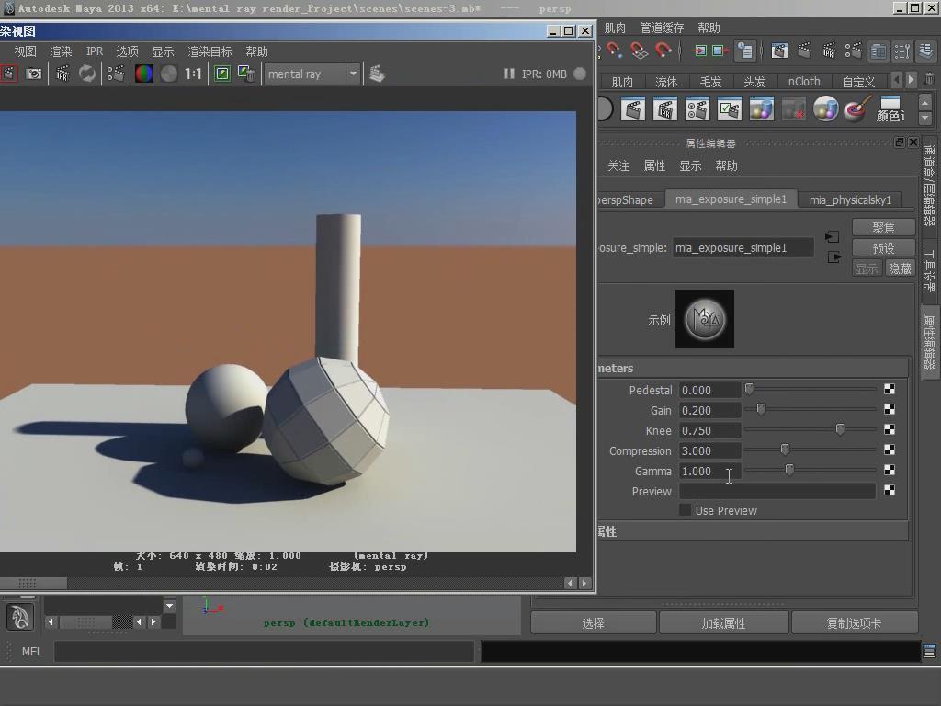This screenshot has height=706, width=941.
Task: Refresh the IPR image with circular arrows icon
Action: [x=87, y=74]
